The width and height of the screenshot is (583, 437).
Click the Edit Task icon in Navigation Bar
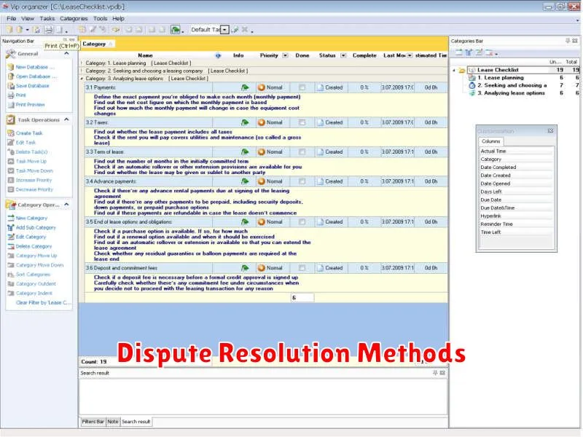click(x=11, y=142)
